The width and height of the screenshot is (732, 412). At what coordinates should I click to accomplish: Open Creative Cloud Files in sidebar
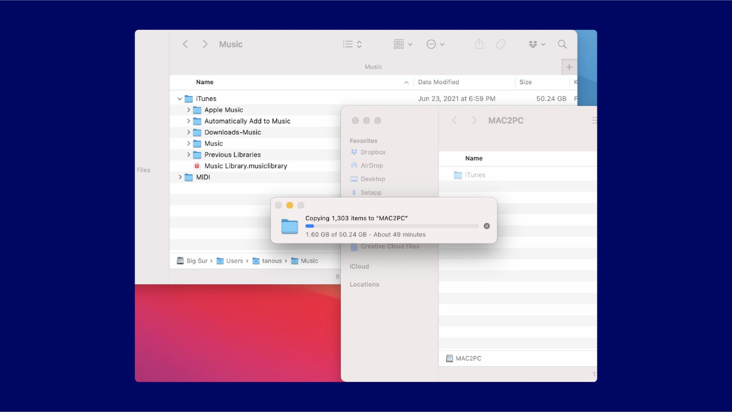pos(385,246)
